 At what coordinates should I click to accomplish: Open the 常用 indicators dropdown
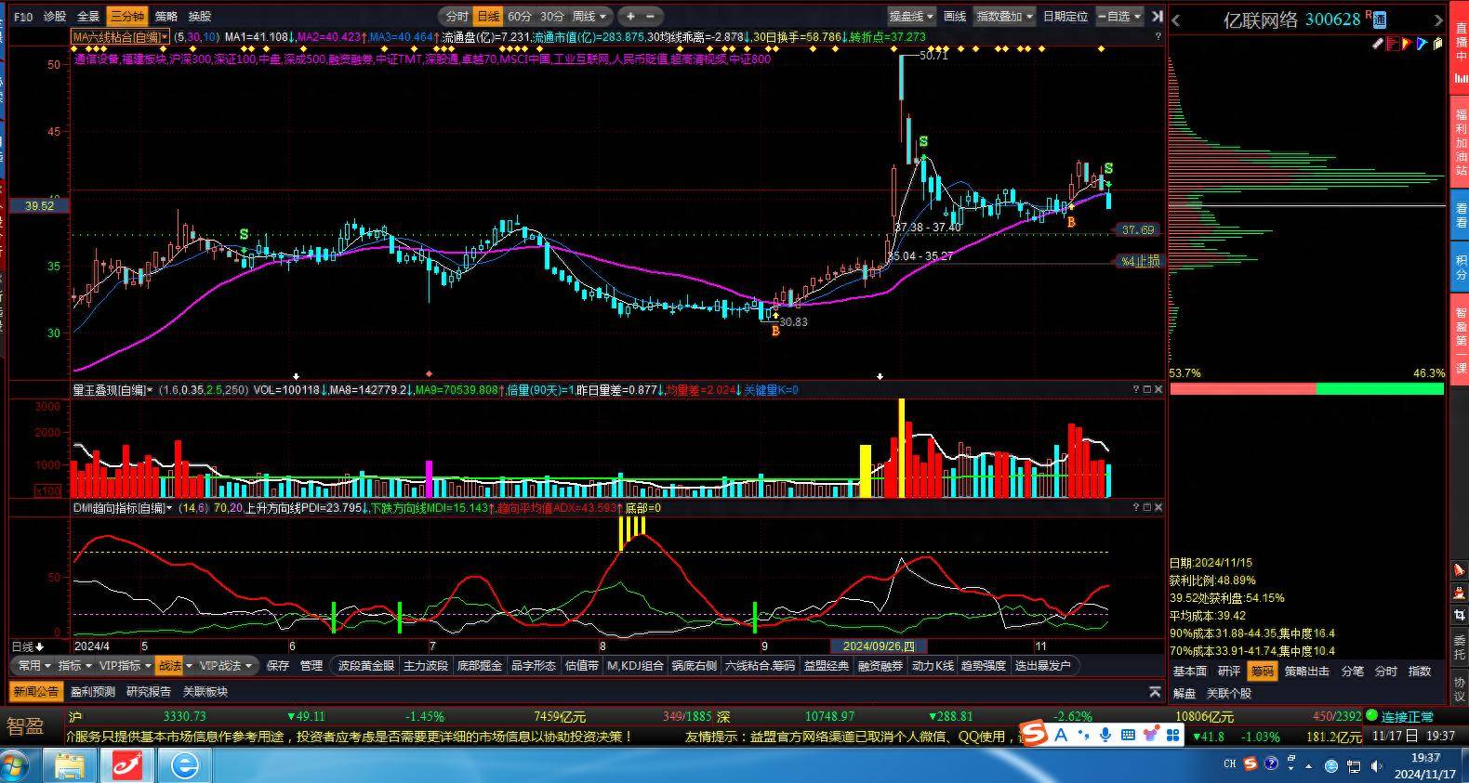pos(34,665)
